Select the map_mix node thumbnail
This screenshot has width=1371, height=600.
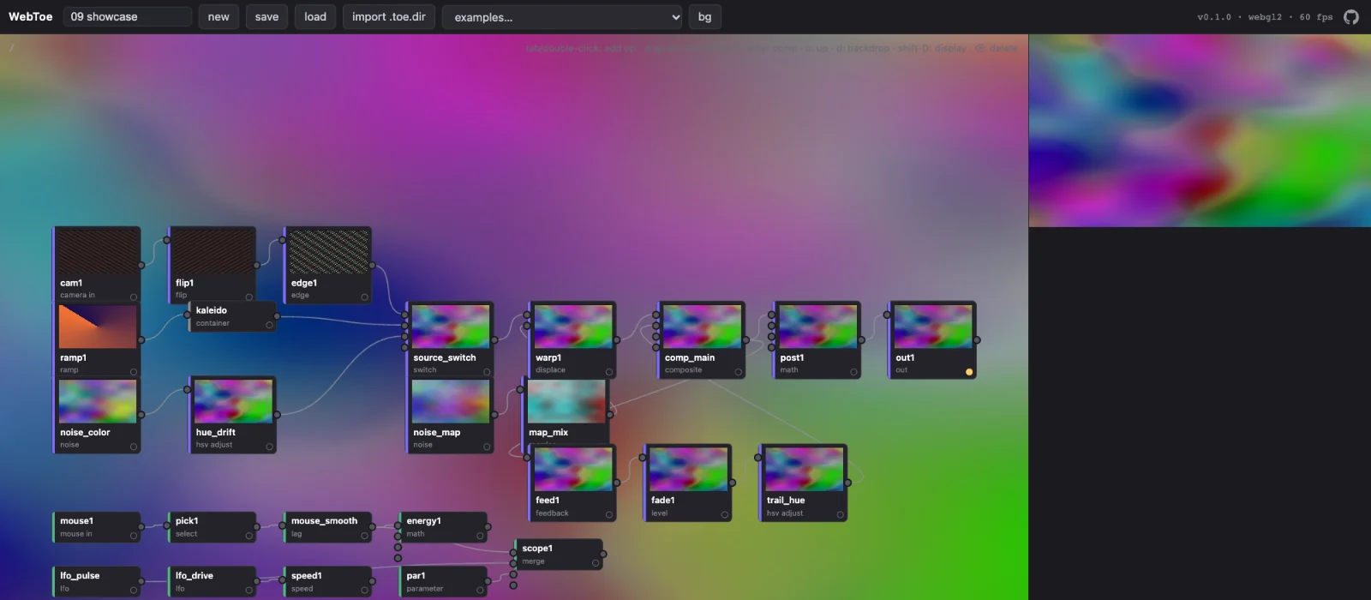click(x=566, y=401)
